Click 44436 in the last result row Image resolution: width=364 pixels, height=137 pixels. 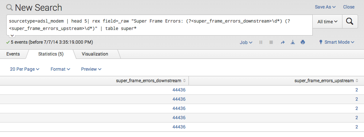tap(179, 127)
